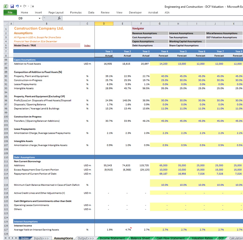This screenshot has height=240, width=243.
Task: Switch to the Balance Sheet sheet tab
Action: point(140,238)
